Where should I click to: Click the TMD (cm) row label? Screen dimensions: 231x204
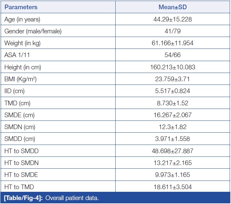coord(17,103)
